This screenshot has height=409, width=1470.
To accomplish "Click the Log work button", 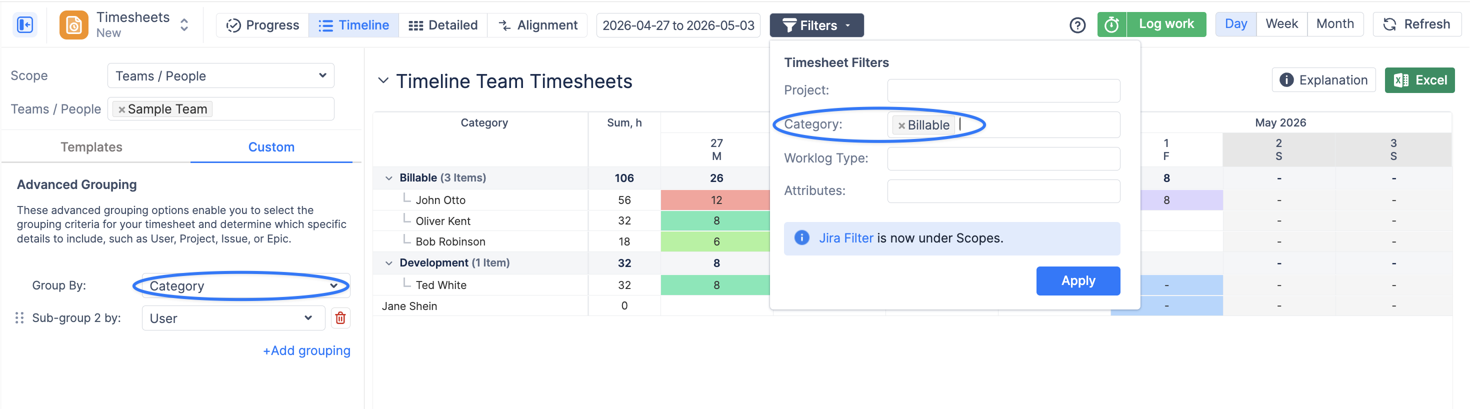I will pyautogui.click(x=1166, y=24).
